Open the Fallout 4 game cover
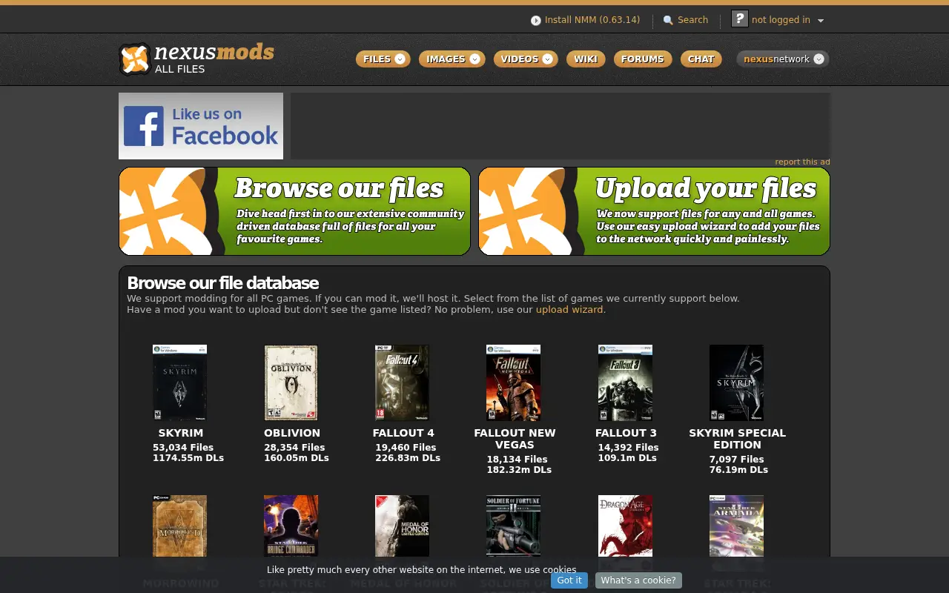The image size is (949, 593). tap(402, 382)
